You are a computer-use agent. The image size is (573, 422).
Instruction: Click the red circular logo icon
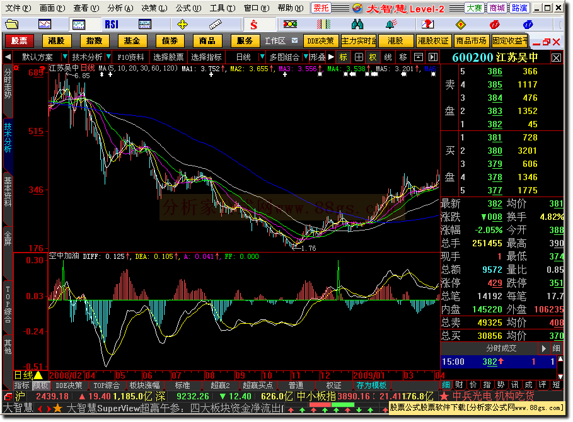coord(494,25)
